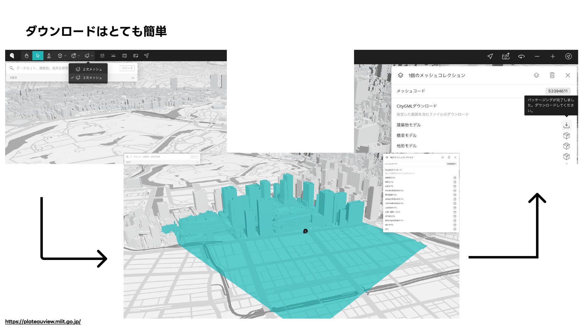Click 建築物モデル label in large panel
This screenshot has height=328, width=583.
(408, 125)
